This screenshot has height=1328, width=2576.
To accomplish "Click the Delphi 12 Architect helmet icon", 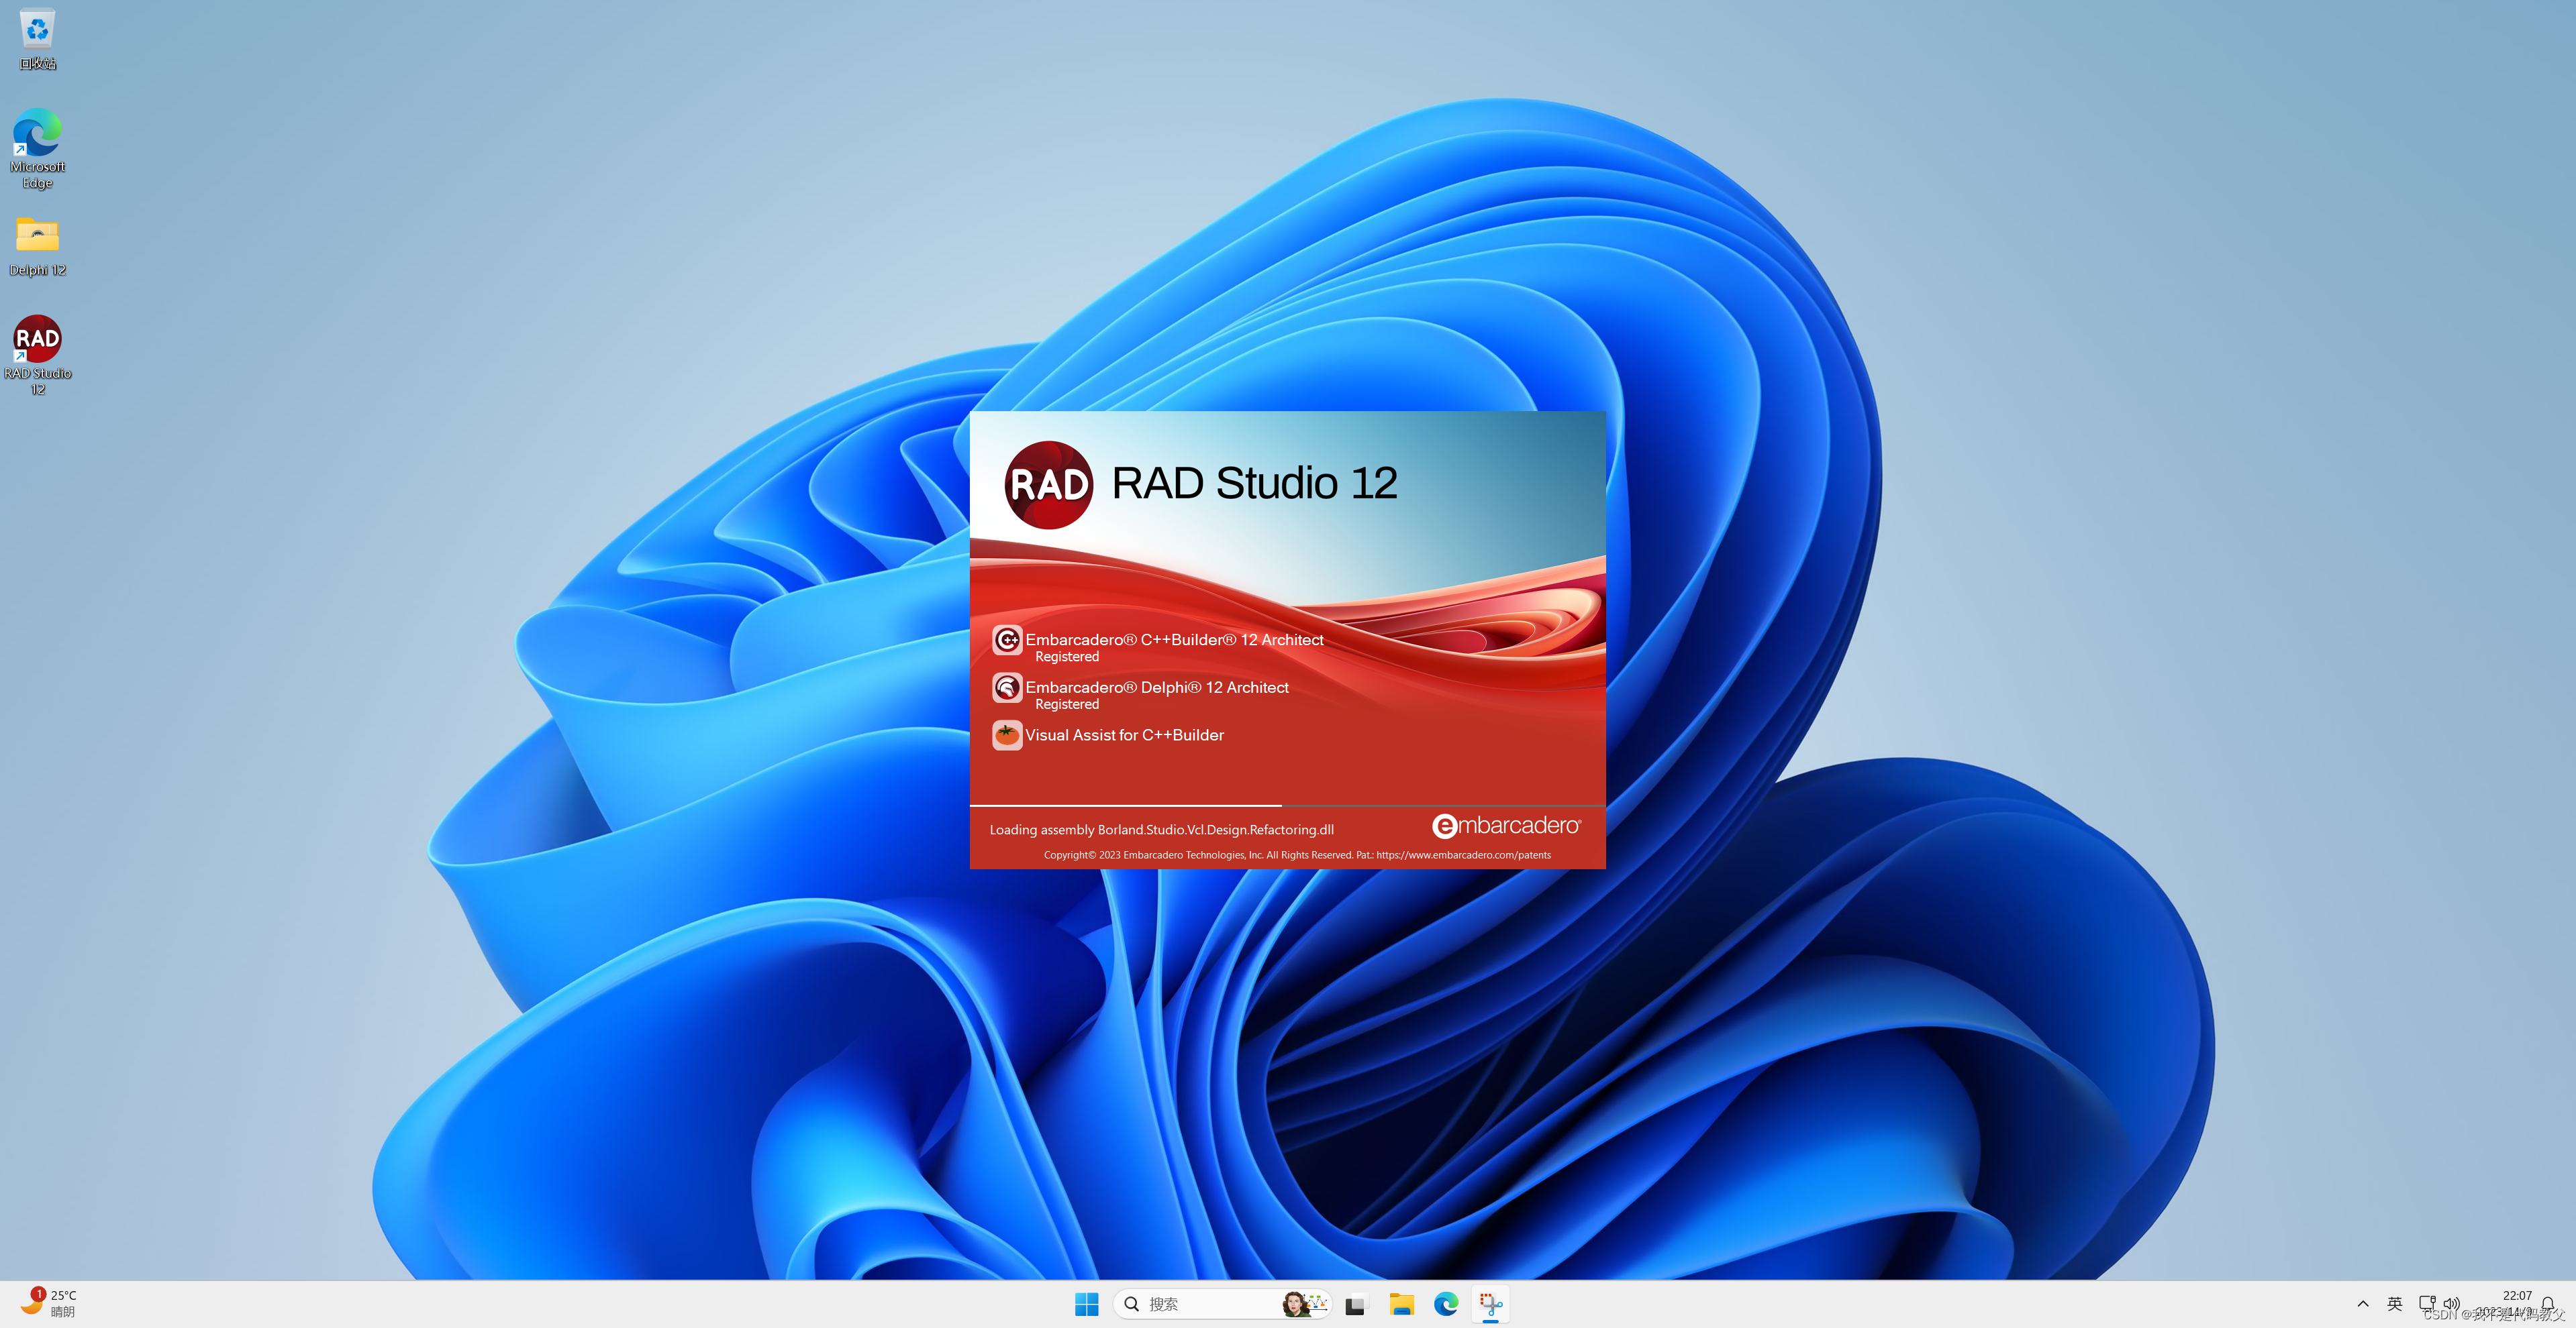I will [x=1006, y=687].
